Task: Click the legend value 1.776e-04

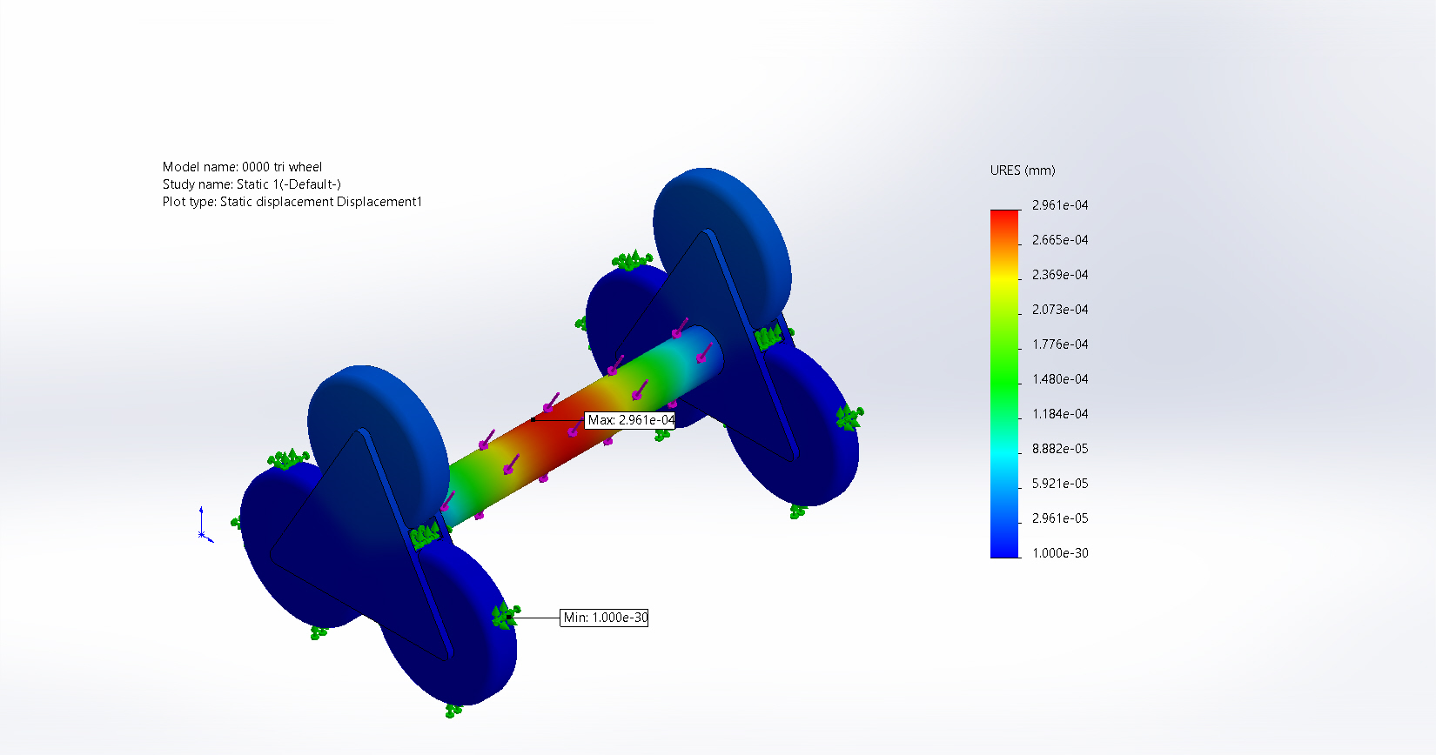Action: 1060,344
